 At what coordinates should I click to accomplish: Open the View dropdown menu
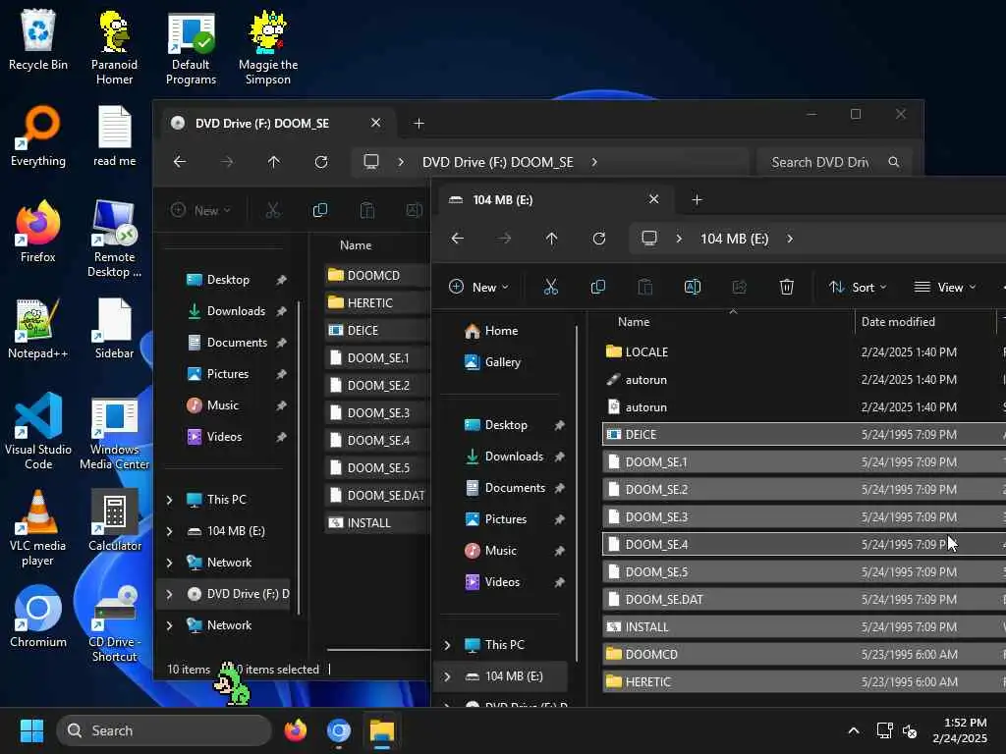point(944,287)
